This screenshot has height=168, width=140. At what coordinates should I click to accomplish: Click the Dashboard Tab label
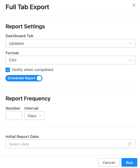(x=20, y=36)
